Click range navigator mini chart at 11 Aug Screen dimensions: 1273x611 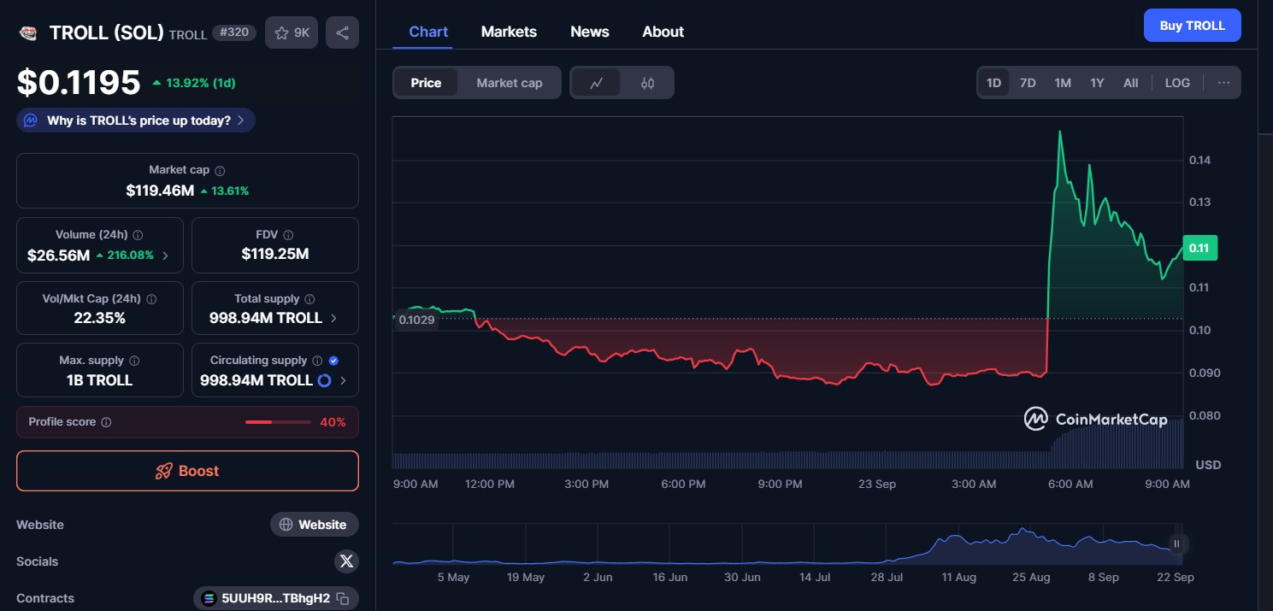(959, 544)
